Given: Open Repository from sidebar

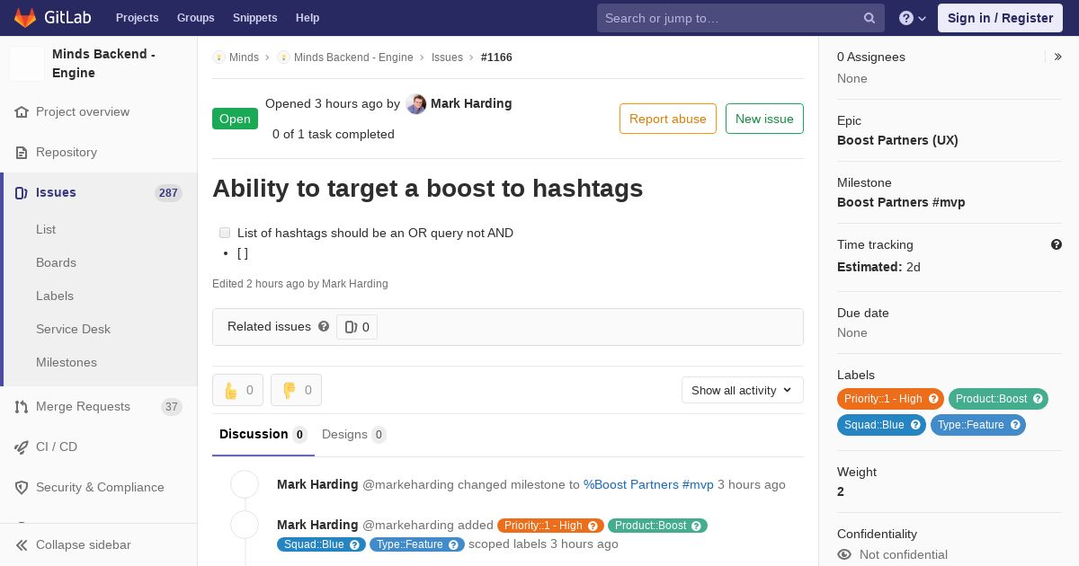Looking at the screenshot, I should pyautogui.click(x=66, y=153).
